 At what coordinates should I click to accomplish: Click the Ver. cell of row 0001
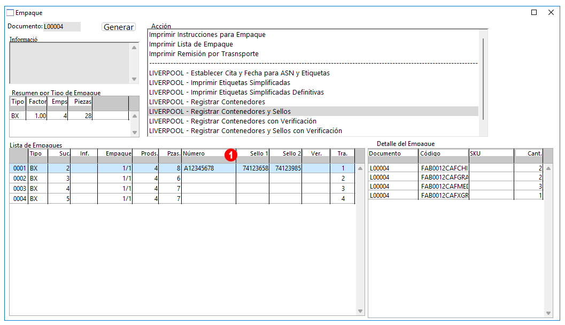[x=316, y=168]
